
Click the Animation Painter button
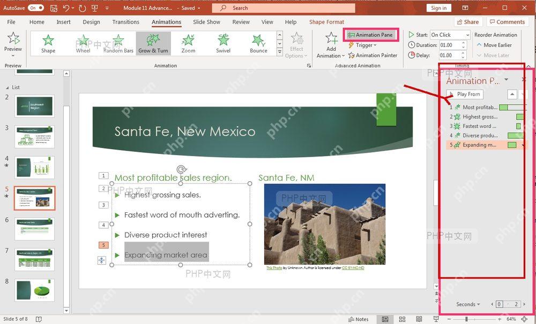373,55
